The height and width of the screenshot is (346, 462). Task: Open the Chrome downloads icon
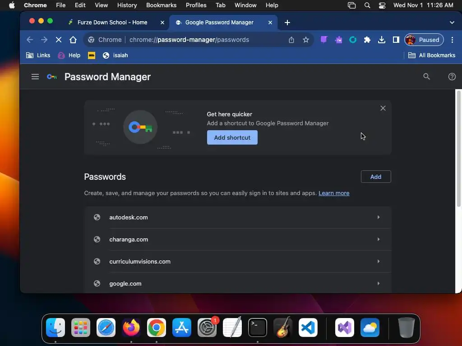coord(382,40)
